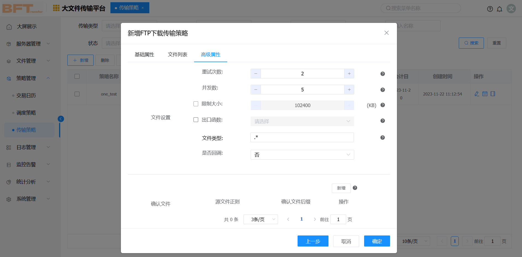This screenshot has height=257, width=522.
Task: Click the help icon beside 重试次数
Action: (382, 74)
